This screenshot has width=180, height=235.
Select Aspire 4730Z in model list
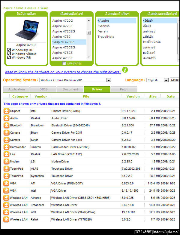pyautogui.click(x=69, y=42)
